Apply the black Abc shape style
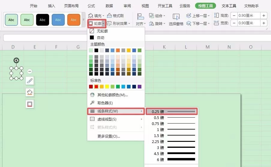The height and width of the screenshot is (167, 271). pyautogui.click(x=43, y=20)
